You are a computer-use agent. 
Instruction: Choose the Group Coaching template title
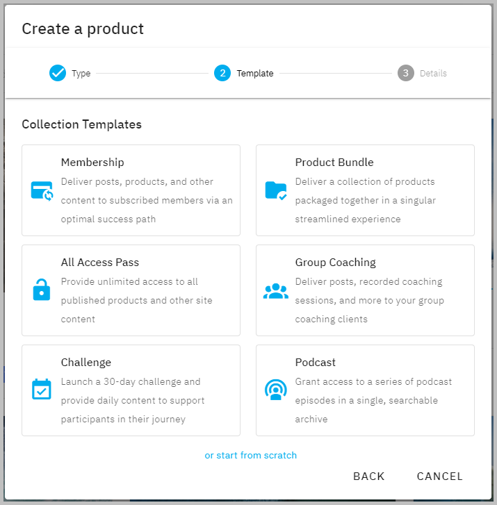pos(336,263)
